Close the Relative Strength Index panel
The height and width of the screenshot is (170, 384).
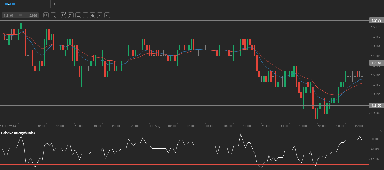point(380,131)
